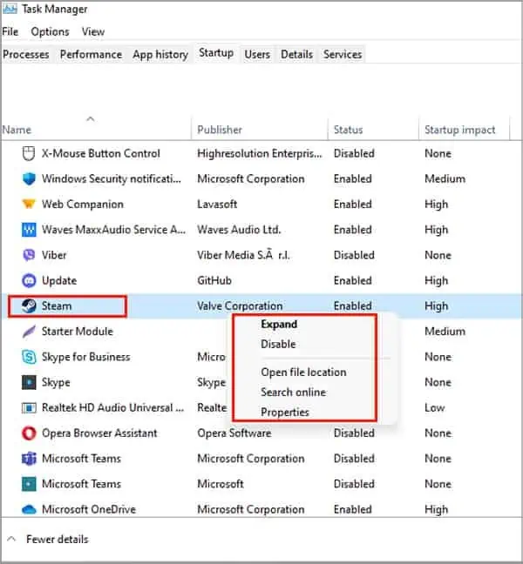Choose Search online in context menu
The width and height of the screenshot is (523, 564).
(293, 392)
